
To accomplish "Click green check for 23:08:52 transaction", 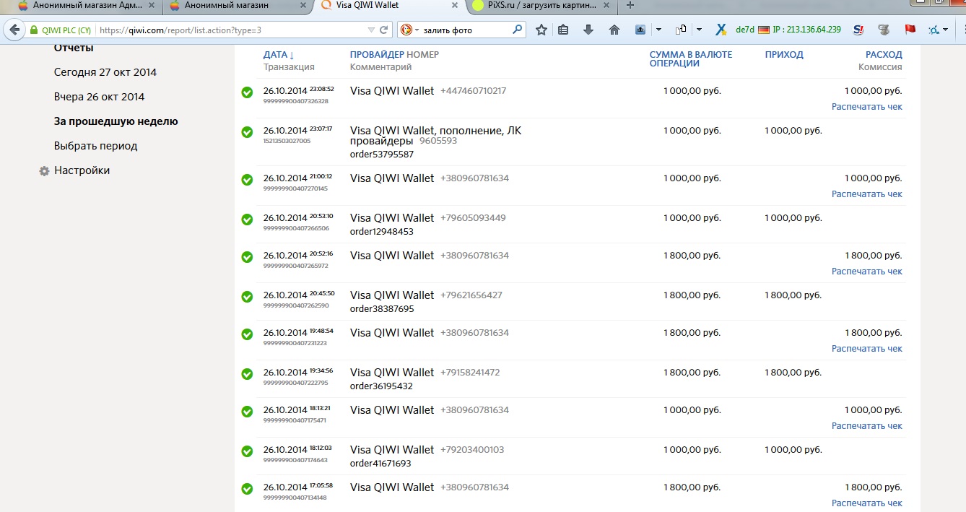I will tap(247, 92).
